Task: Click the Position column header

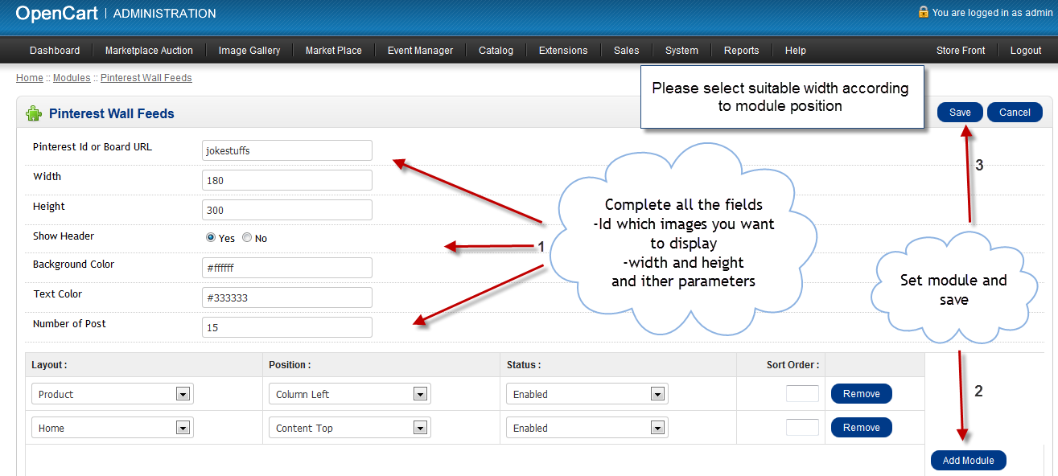Action: (290, 365)
